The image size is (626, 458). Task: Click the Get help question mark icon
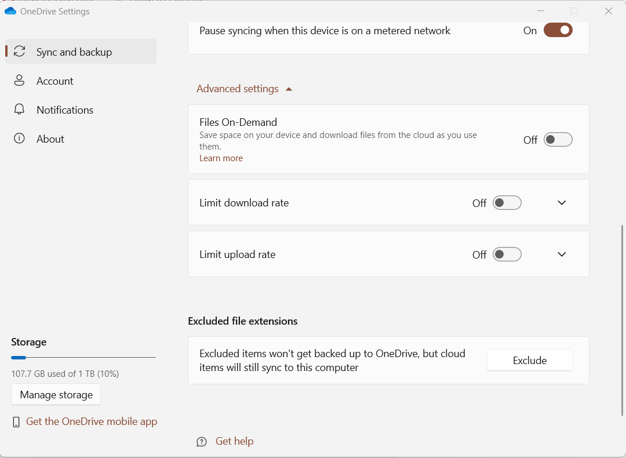(x=202, y=441)
